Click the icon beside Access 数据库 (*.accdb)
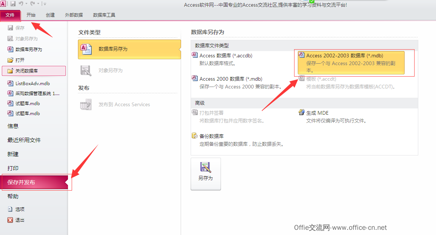Screen dimensions: 436x235 [x=195, y=54]
